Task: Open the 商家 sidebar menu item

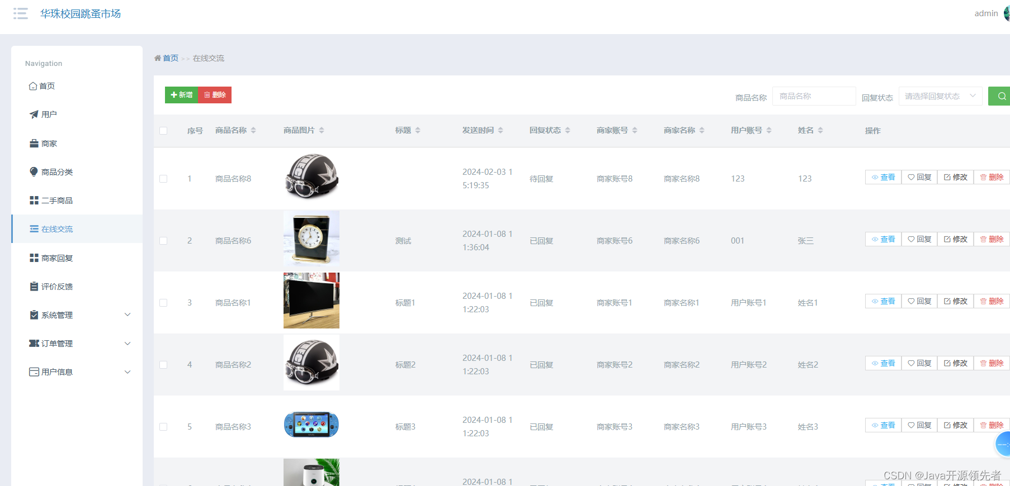Action: click(77, 144)
